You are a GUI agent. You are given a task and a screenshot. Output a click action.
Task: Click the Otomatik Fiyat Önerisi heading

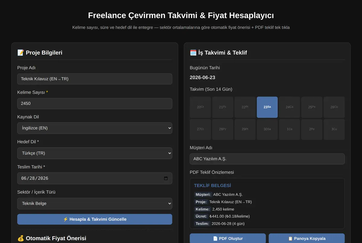[52, 238]
